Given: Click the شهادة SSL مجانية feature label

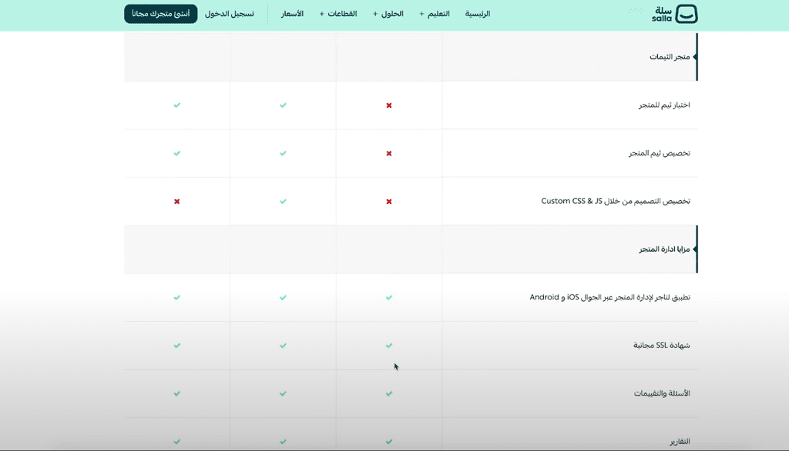Looking at the screenshot, I should click(662, 346).
